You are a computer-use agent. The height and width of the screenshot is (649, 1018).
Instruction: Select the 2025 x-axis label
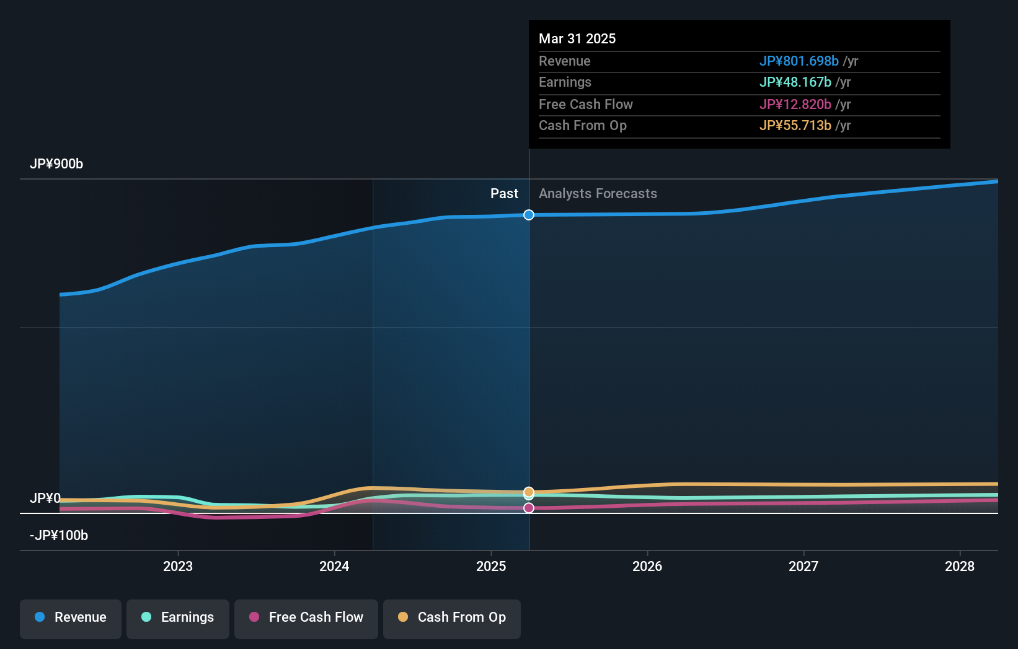click(x=491, y=566)
